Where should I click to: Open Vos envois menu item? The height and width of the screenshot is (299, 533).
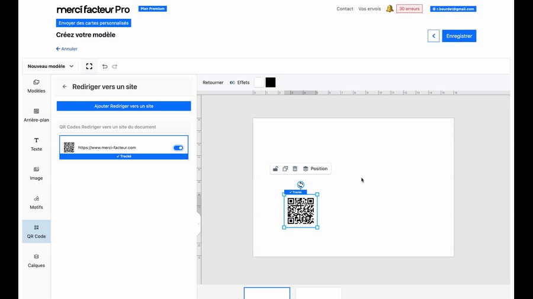[x=370, y=9]
